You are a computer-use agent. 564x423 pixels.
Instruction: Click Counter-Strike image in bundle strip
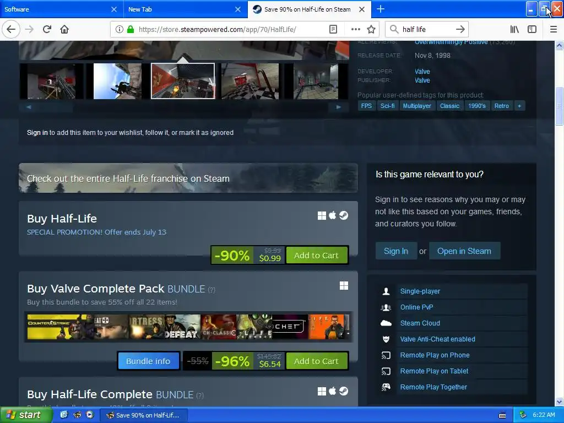pyautogui.click(x=59, y=327)
